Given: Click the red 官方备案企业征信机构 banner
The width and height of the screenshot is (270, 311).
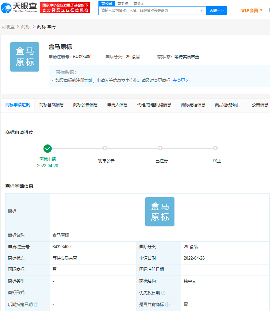Looking at the screenshot, I should click(x=65, y=8).
